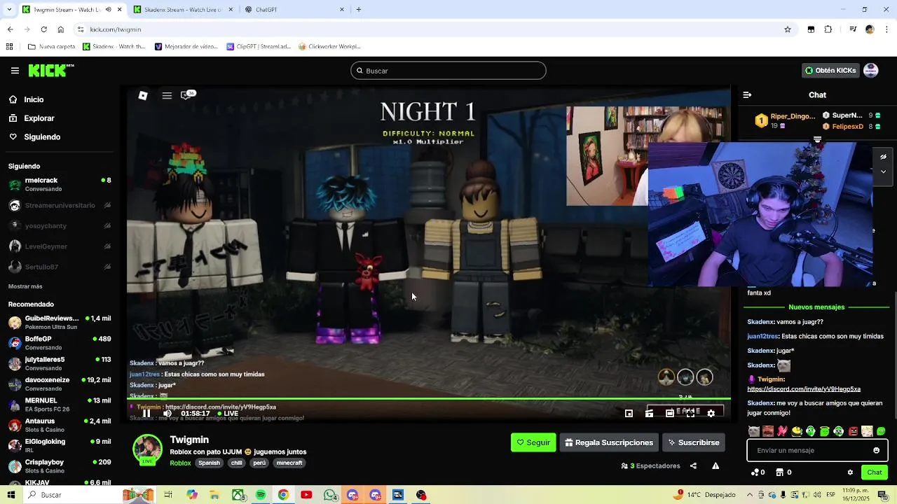Viewport: 897px width, 504px height.
Task: Jump to LIVE indicator in player
Action: [x=228, y=414]
